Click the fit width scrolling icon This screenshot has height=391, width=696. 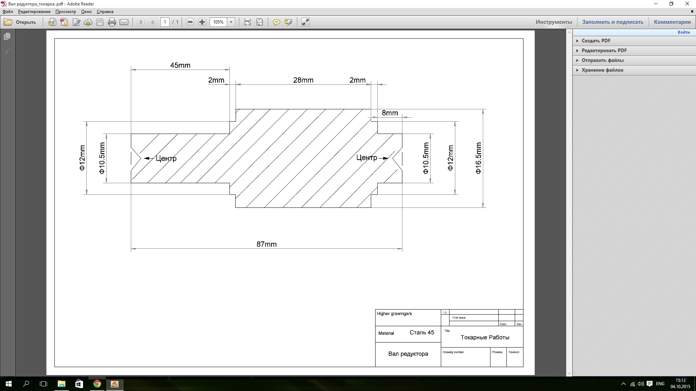(x=248, y=22)
